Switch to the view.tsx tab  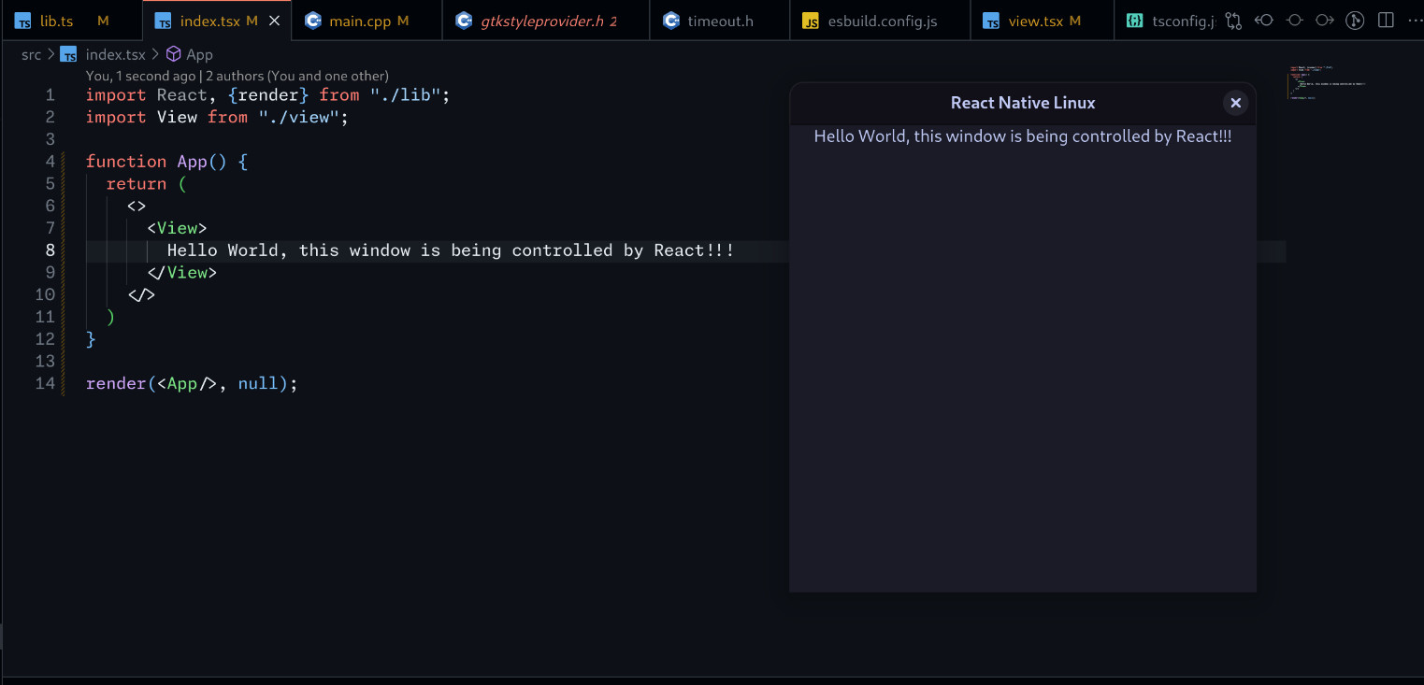coord(1042,21)
